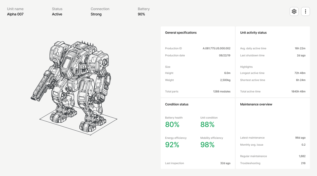This screenshot has height=176, width=317.
Task: Select the Alpha 007 unit name
Action: [15, 14]
